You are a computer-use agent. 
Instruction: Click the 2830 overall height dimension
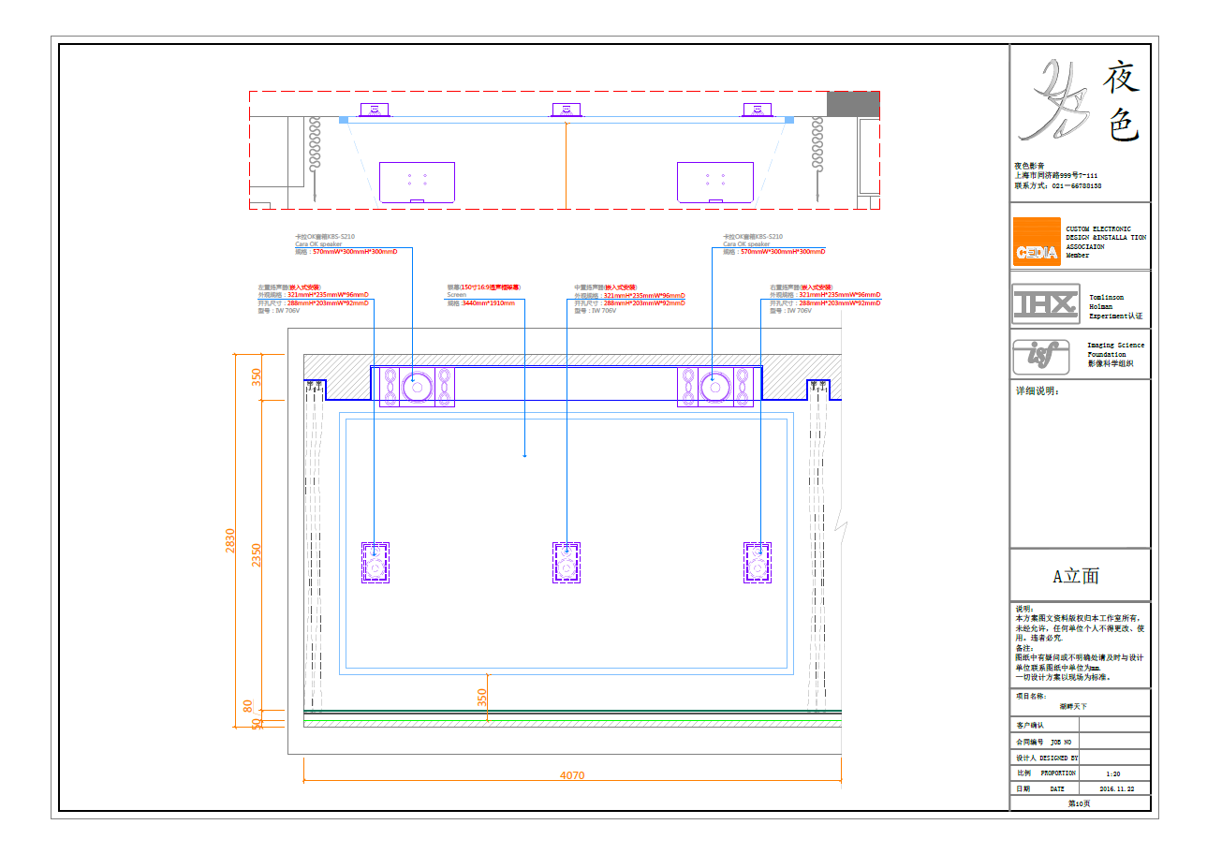pyautogui.click(x=230, y=540)
